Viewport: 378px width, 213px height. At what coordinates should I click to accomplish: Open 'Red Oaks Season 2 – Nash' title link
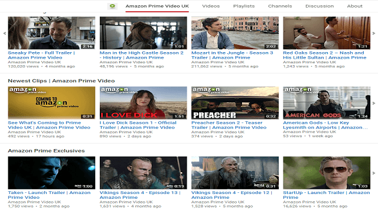coord(324,55)
